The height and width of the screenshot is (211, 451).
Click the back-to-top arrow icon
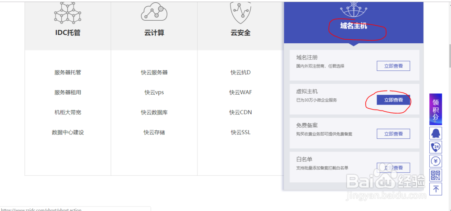(436, 189)
